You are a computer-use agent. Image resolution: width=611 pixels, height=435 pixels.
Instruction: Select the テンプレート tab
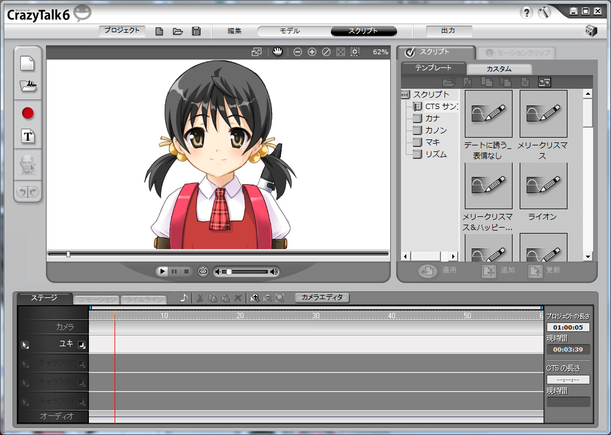tap(433, 68)
